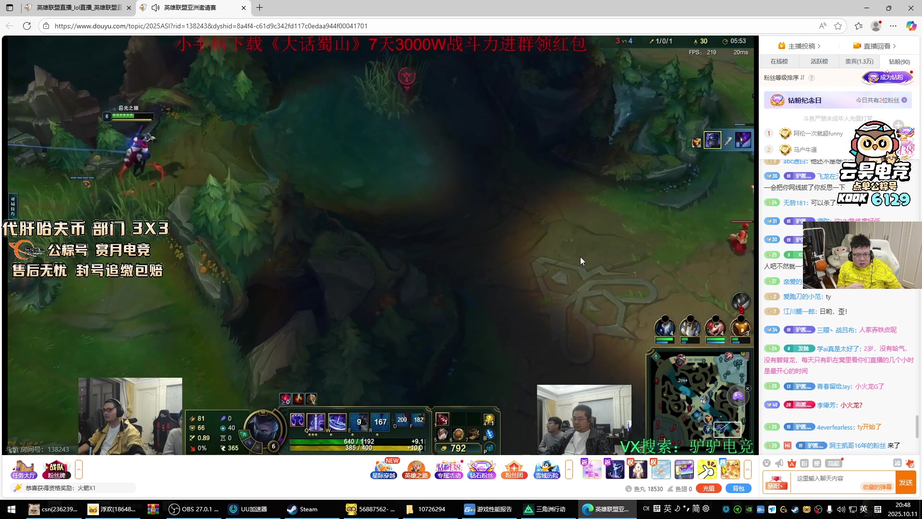Click the megaphone broadcast icon in chat
The image size is (922, 519).
coord(779,463)
